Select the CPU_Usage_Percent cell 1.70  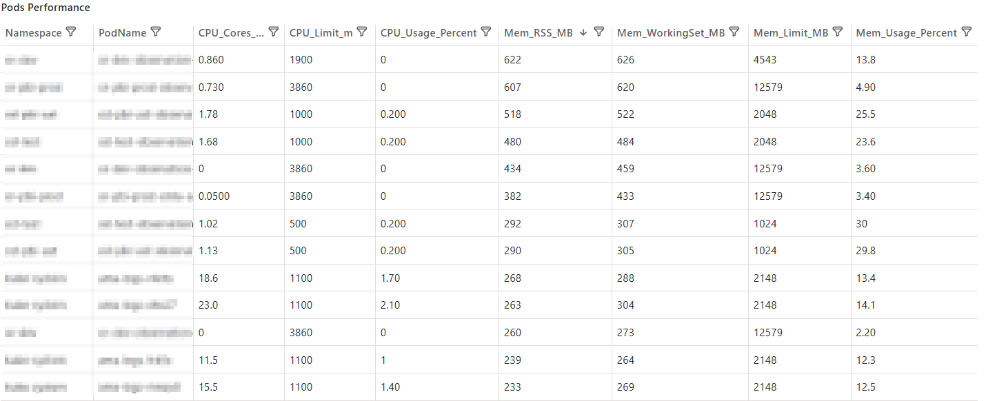pos(390,278)
